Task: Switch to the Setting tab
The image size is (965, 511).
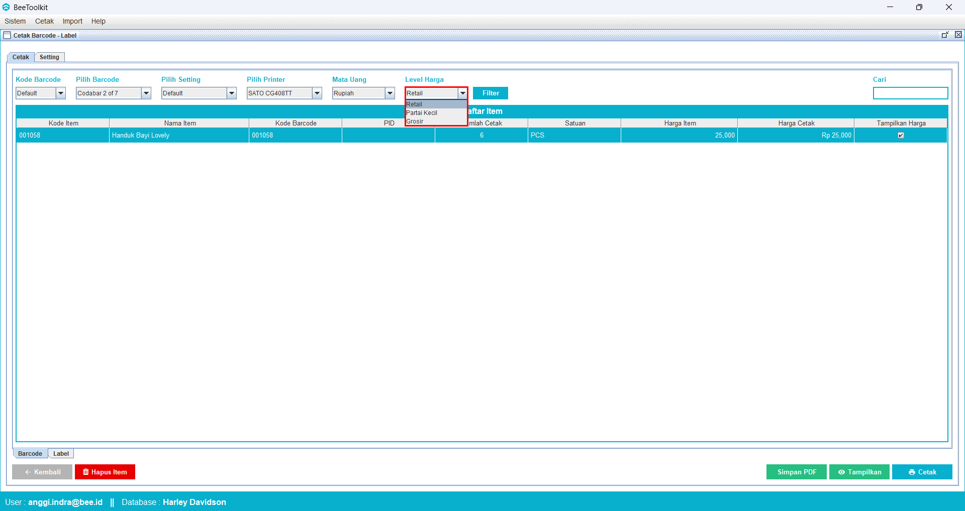Action: (49, 57)
